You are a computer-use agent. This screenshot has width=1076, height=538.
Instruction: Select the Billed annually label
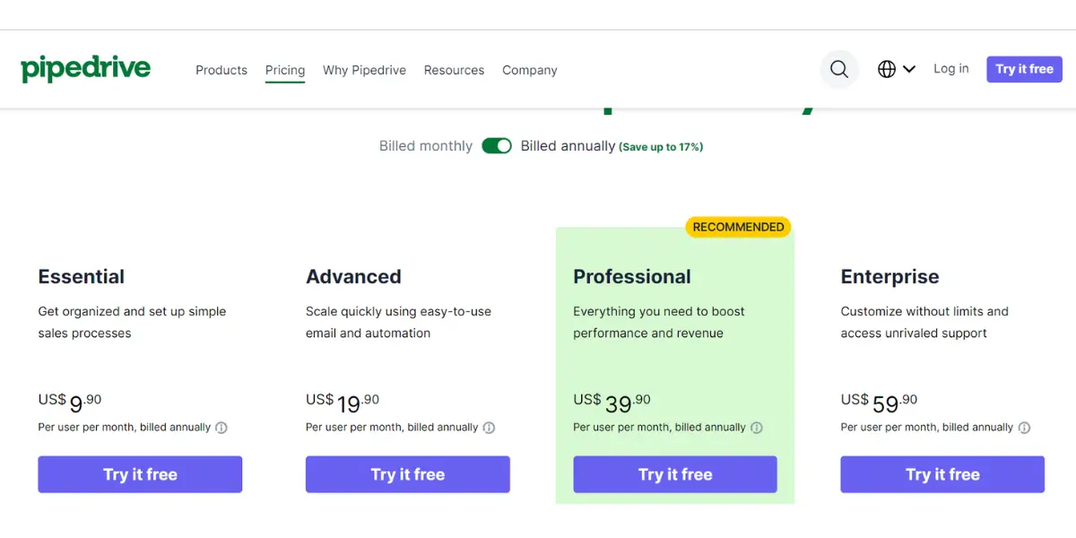pos(568,146)
